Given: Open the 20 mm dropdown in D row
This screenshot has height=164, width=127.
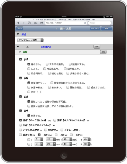Looking at the screenshot, I should point(51,144).
